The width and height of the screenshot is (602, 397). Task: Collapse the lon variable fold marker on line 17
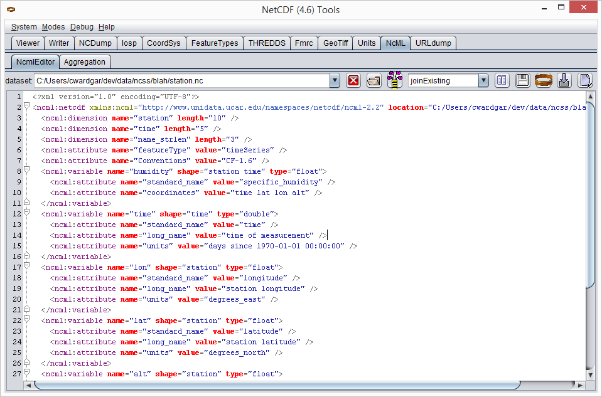[x=26, y=267]
